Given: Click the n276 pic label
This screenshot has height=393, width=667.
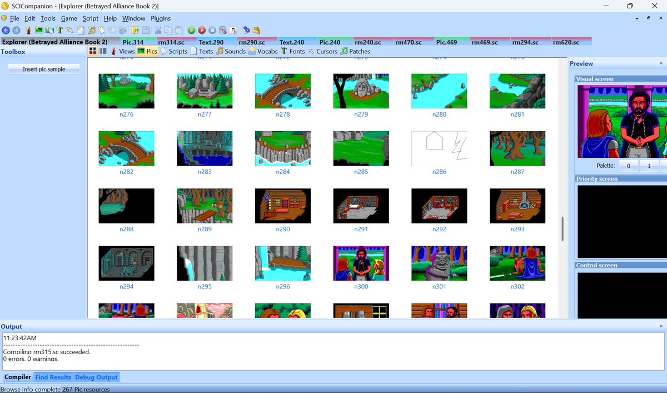Looking at the screenshot, I should pos(126,115).
